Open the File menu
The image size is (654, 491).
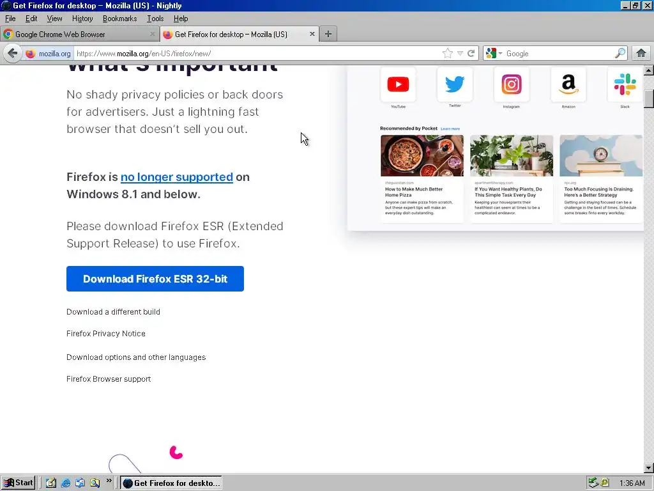[x=10, y=19]
